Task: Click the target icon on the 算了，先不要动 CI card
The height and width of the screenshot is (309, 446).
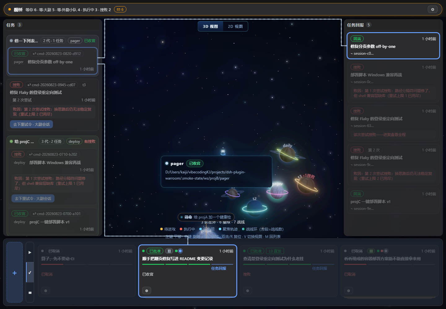Action: [x=46, y=290]
